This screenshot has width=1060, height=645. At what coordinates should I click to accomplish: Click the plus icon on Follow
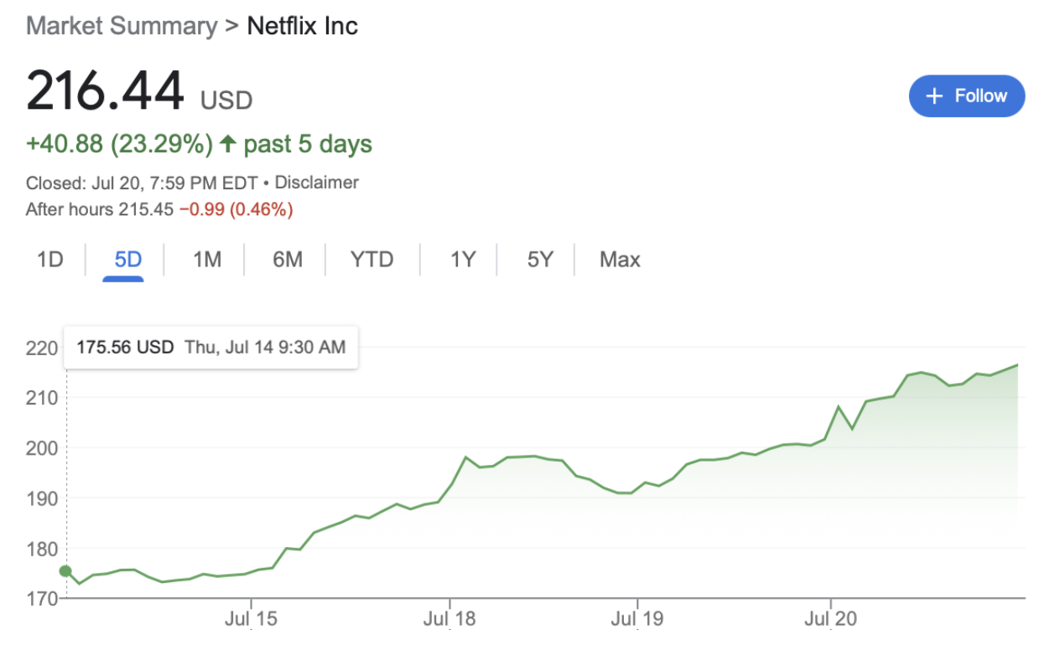(x=934, y=96)
